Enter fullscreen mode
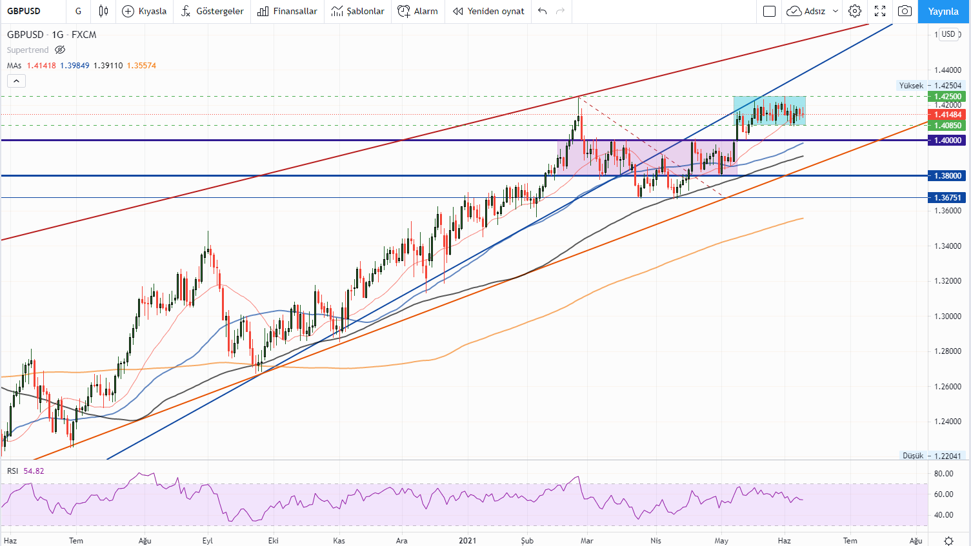Image resolution: width=971 pixels, height=546 pixels. coord(880,11)
